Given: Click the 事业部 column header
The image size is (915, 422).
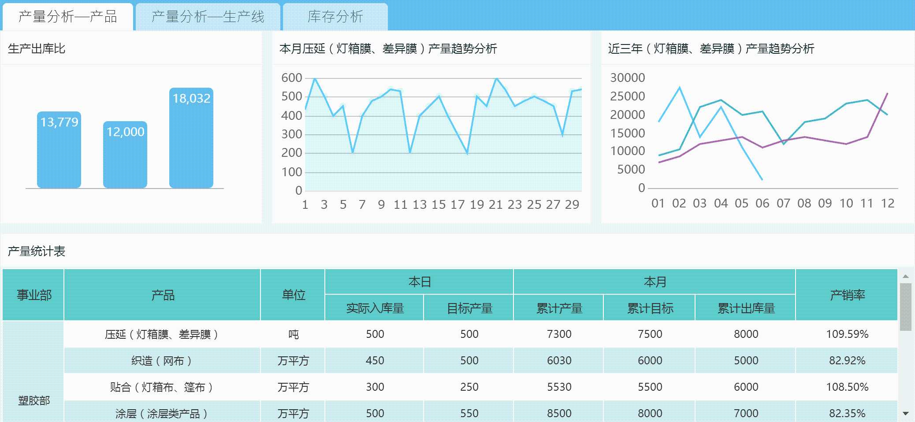Looking at the screenshot, I should pos(33,295).
